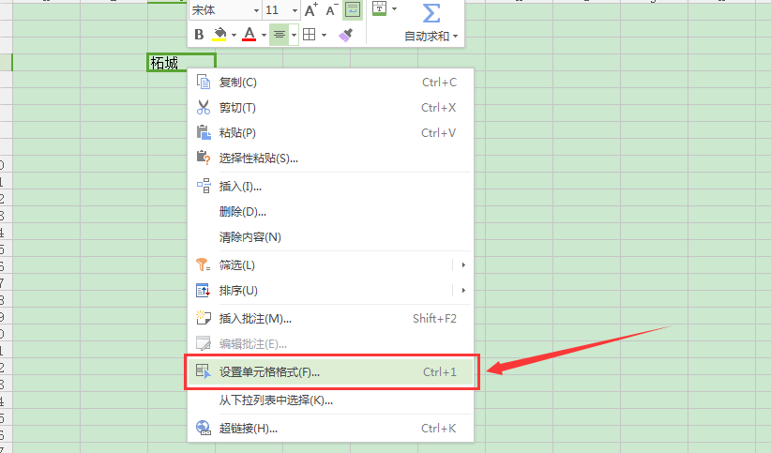Image resolution: width=771 pixels, height=453 pixels.
Task: Choose 从下拉列表中选择(K)... entry
Action: point(330,400)
